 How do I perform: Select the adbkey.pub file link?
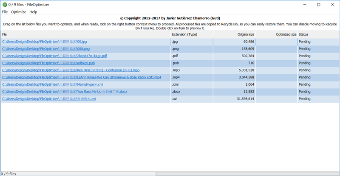click(48, 63)
